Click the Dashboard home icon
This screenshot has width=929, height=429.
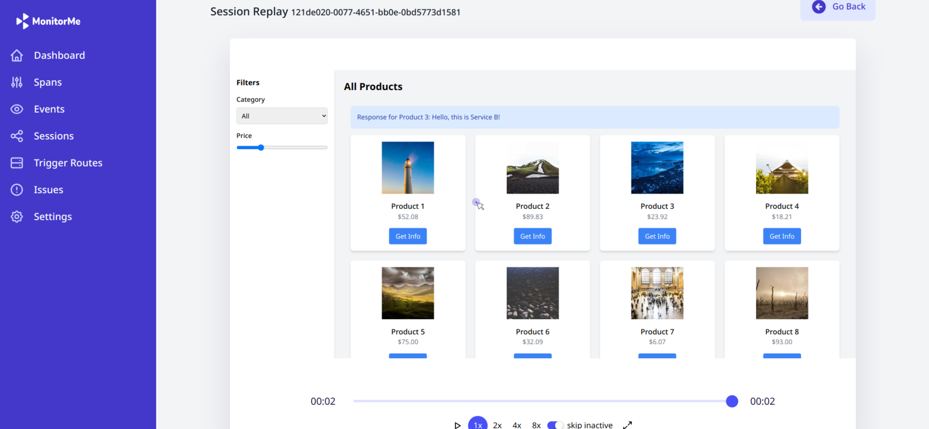pos(17,55)
